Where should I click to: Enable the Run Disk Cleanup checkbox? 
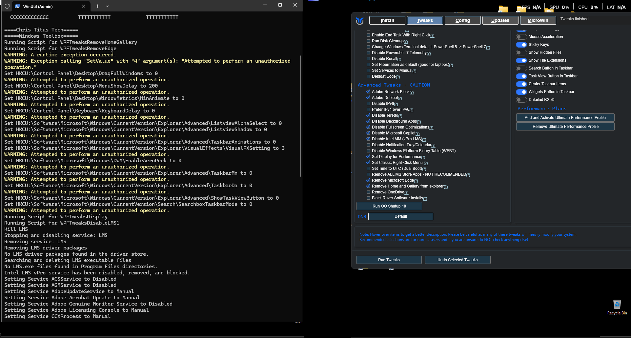(x=368, y=41)
